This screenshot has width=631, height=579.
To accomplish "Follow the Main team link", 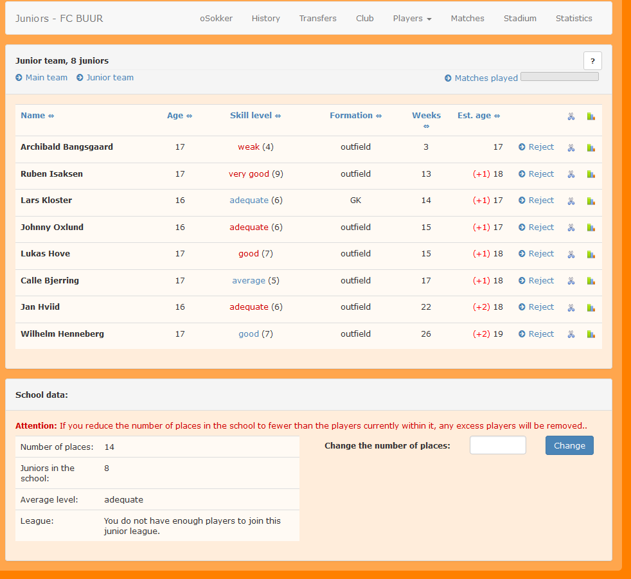I will [x=42, y=78].
